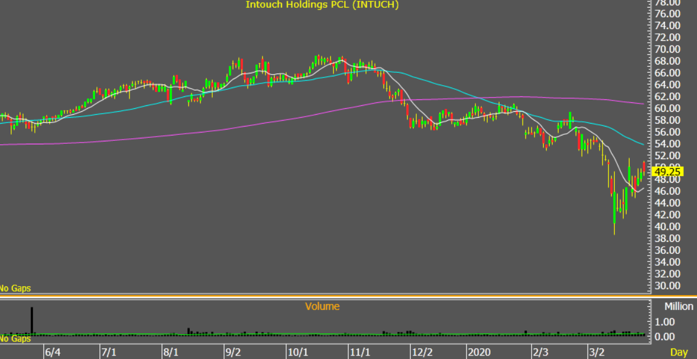This screenshot has height=359, width=697.
Task: Click the 8/1 date label
Action: 171,352
